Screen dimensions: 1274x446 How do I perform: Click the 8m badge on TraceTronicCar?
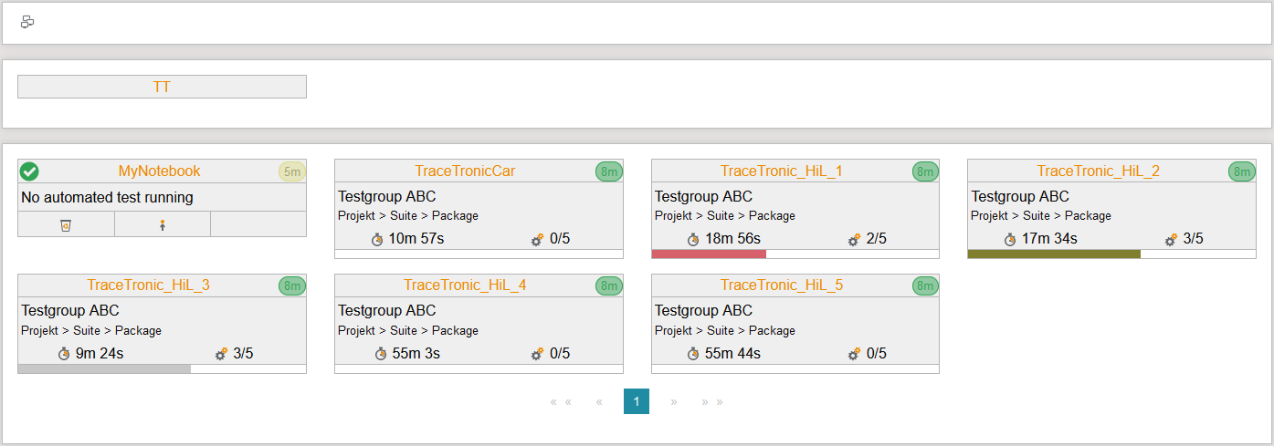(609, 171)
